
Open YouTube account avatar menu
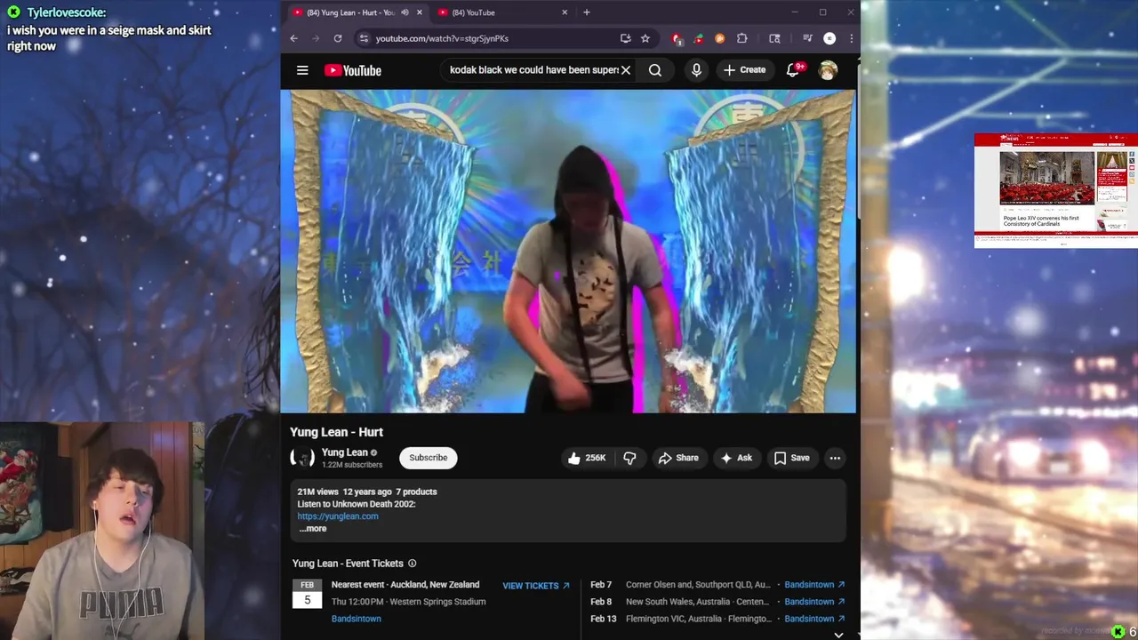[x=828, y=70]
